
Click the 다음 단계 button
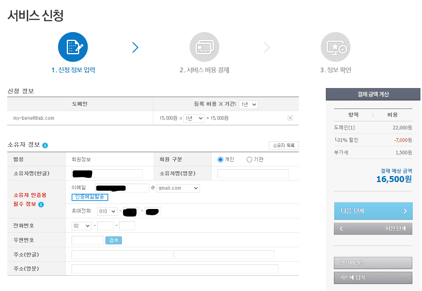(373, 211)
